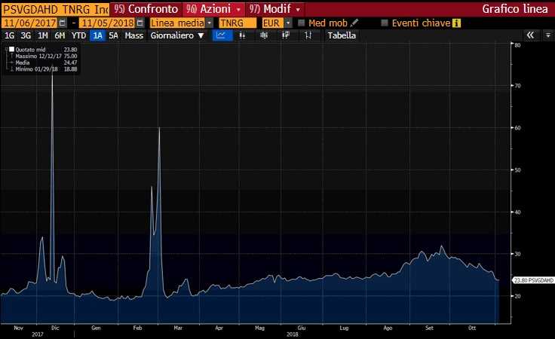Viewport: 555px width, 339px height.
Task: Set range to YTD
Action: coord(78,35)
